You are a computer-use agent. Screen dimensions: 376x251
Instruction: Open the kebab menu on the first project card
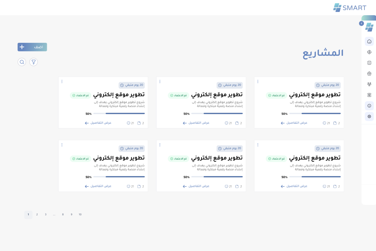click(x=258, y=81)
